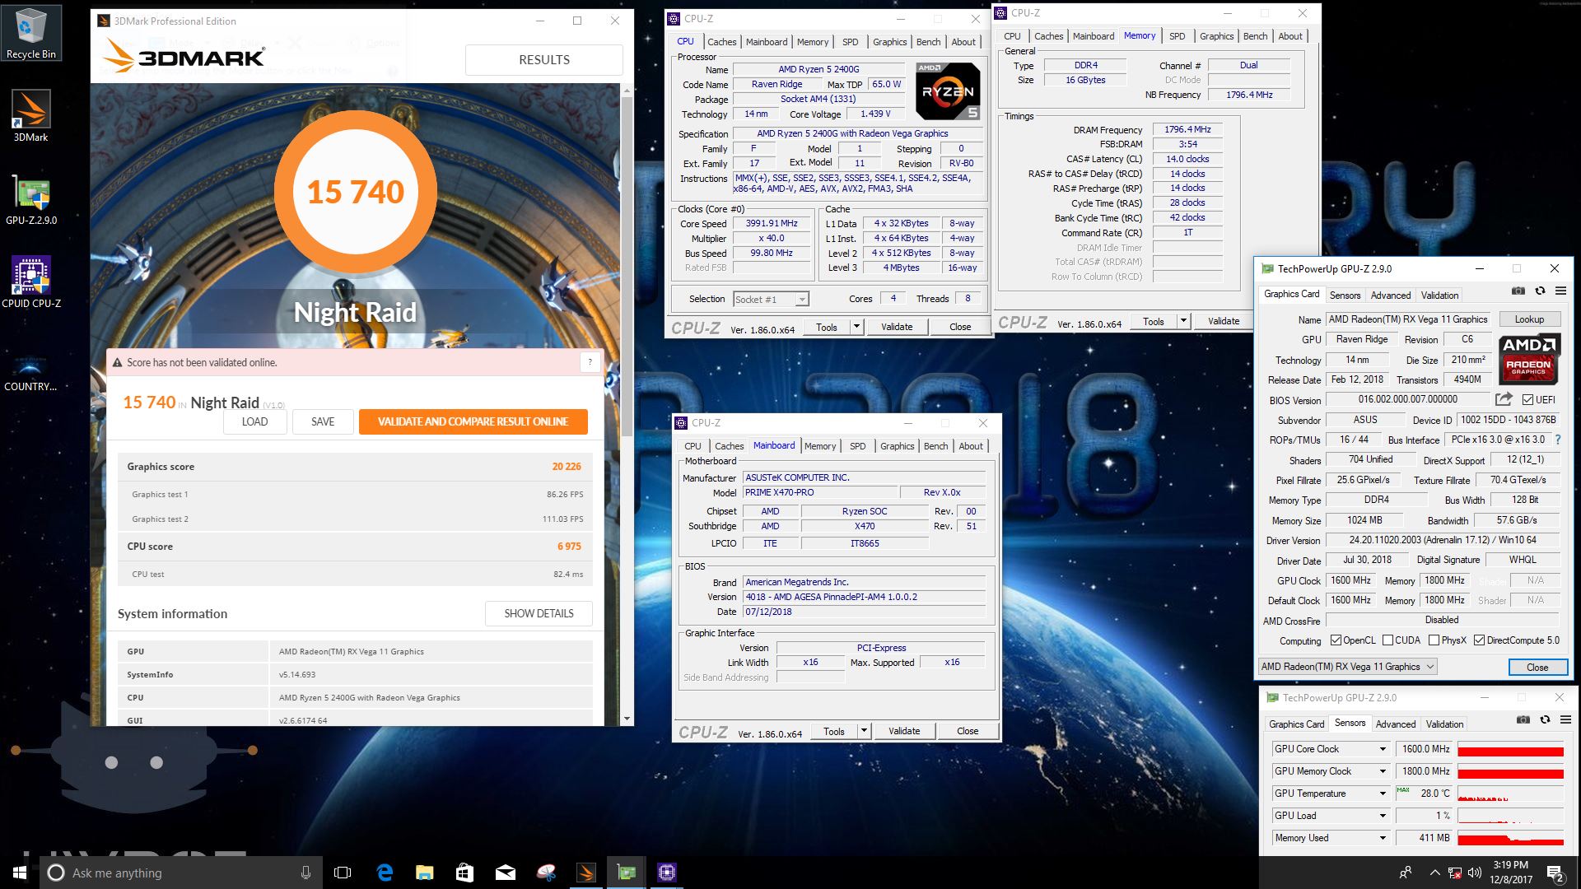Click the taskbar clock showing 3:19 PM
This screenshot has height=889, width=1581.
pyautogui.click(x=1511, y=873)
